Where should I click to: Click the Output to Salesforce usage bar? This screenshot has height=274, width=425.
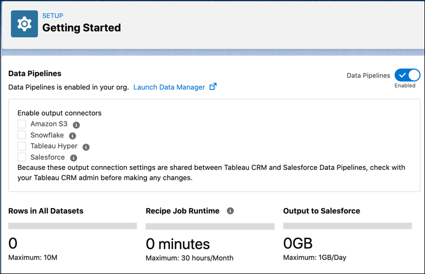(347, 226)
